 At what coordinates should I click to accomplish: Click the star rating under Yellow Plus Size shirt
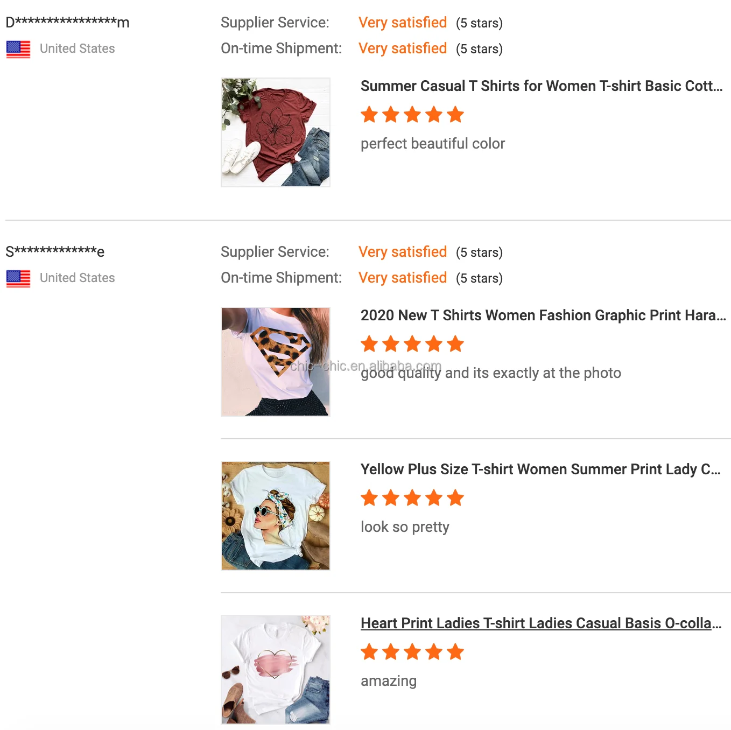(412, 498)
